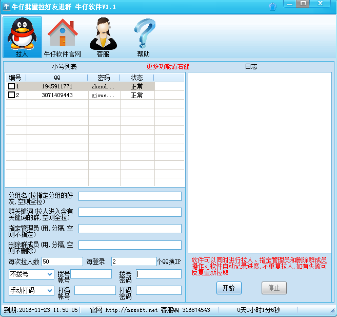Click the 每次拉人数 field showing 50

(x=62, y=262)
